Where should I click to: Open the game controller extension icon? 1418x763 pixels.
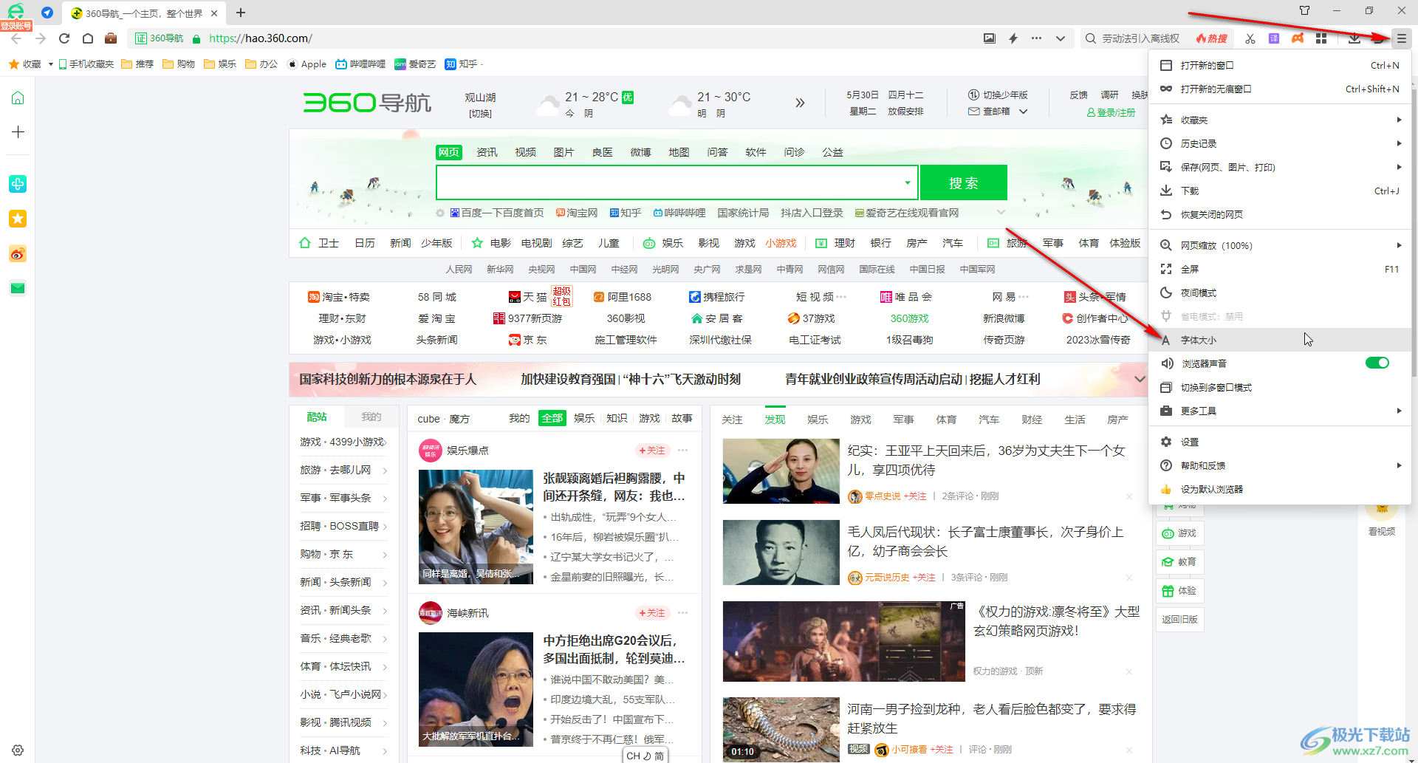click(x=1298, y=38)
